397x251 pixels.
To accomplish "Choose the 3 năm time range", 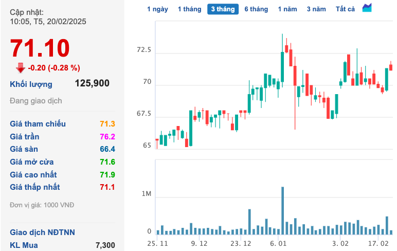I will coord(316,9).
